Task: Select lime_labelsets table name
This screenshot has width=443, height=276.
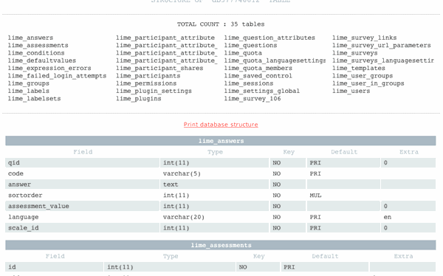Action: [x=34, y=99]
